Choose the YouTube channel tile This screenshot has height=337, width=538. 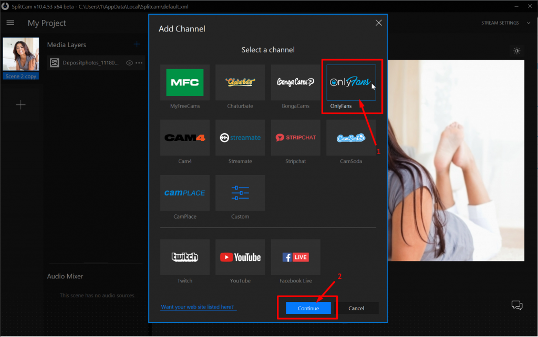click(240, 257)
